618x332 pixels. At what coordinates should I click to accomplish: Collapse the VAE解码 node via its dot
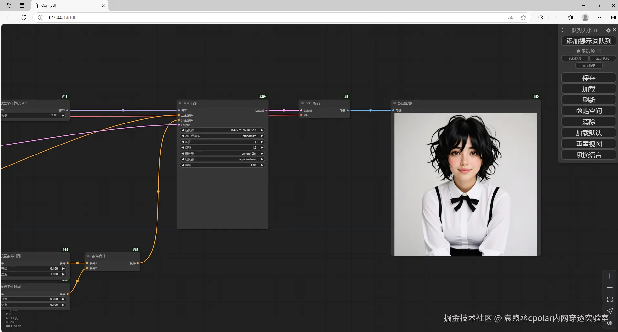[303, 103]
